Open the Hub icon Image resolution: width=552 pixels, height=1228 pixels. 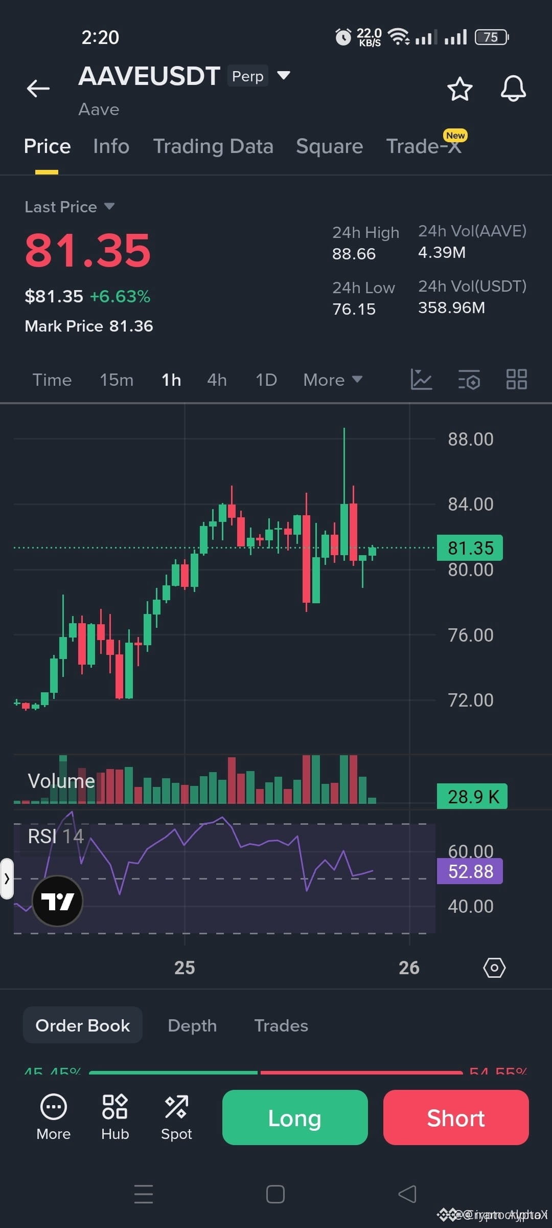(x=115, y=1117)
